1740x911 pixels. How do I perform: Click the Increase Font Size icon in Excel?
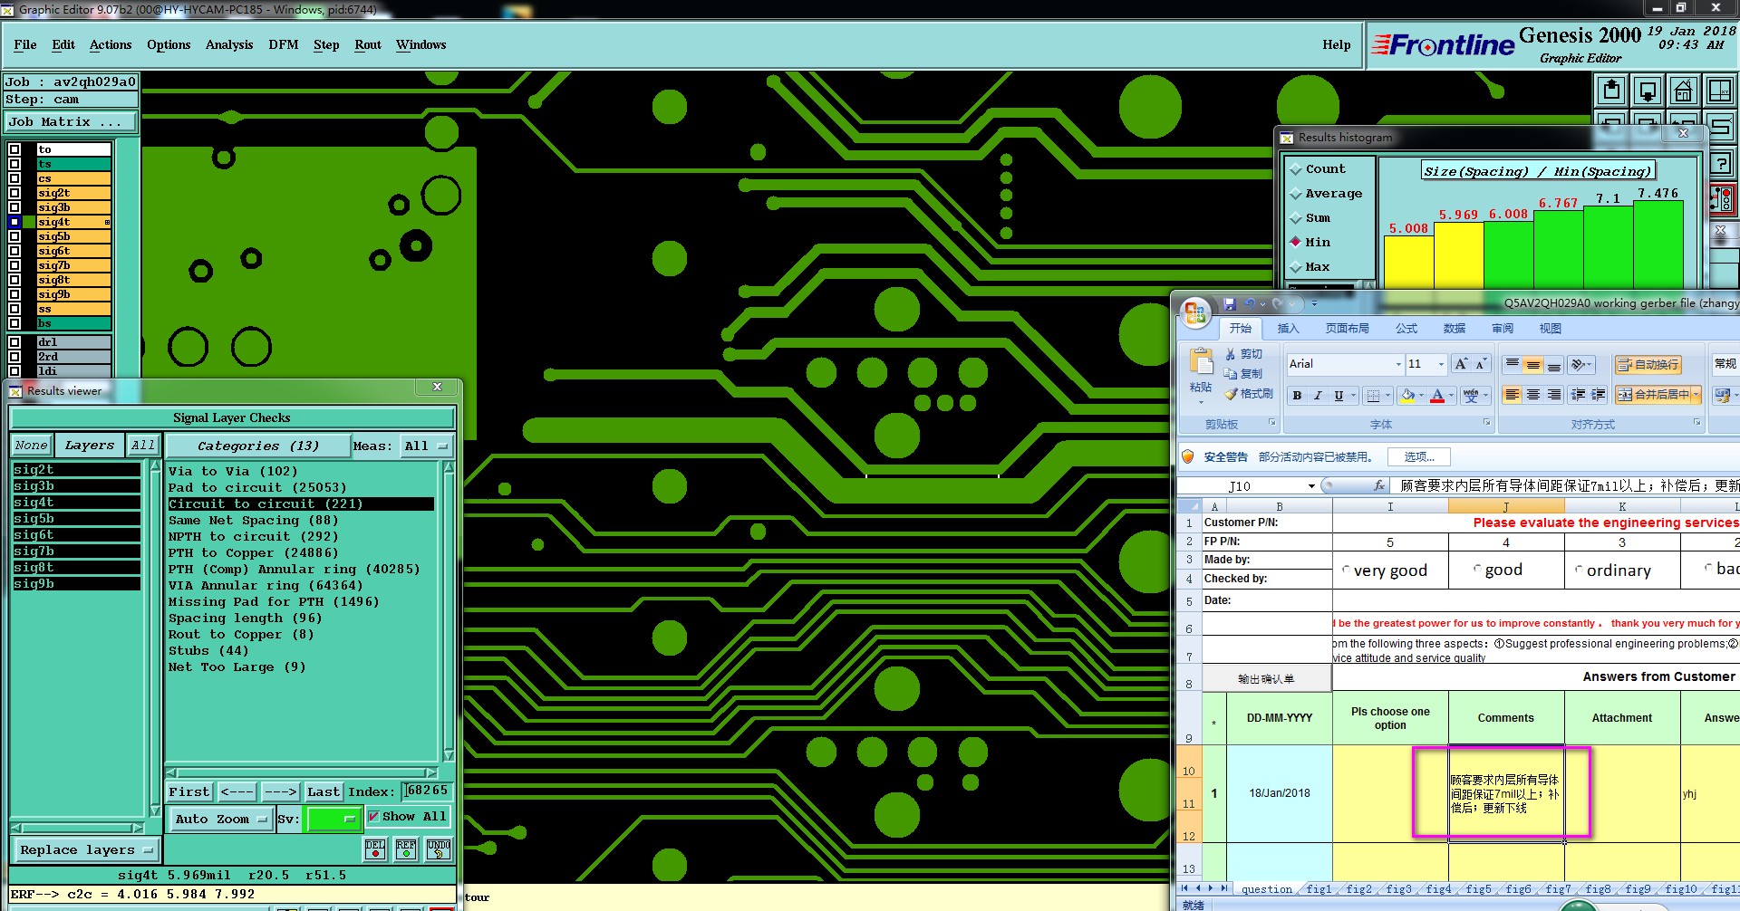pyautogui.click(x=1460, y=364)
